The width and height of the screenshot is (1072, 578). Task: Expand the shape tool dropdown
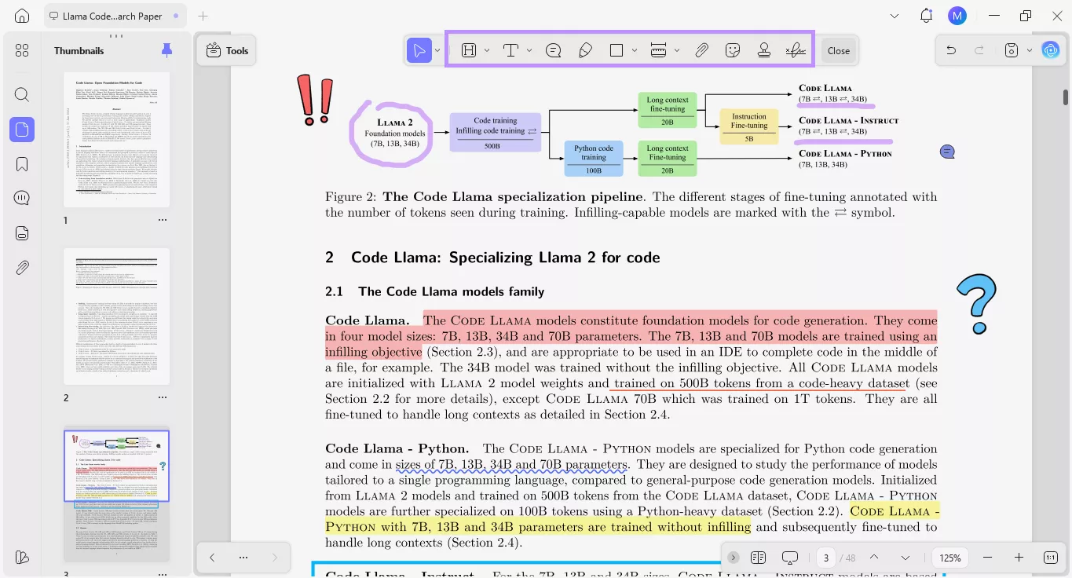(x=635, y=49)
